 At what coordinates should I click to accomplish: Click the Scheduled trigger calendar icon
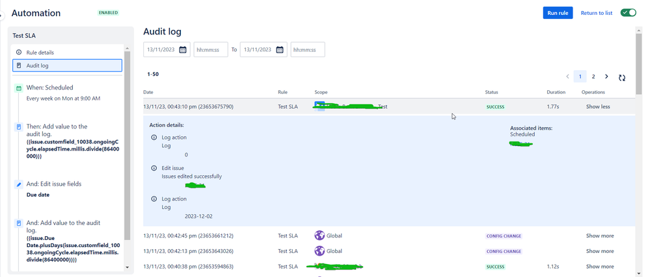(18, 88)
